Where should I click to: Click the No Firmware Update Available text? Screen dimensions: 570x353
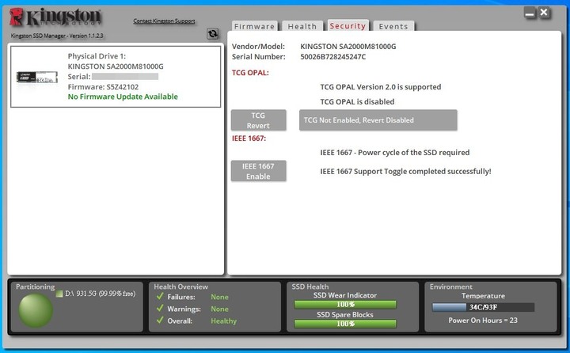click(123, 97)
